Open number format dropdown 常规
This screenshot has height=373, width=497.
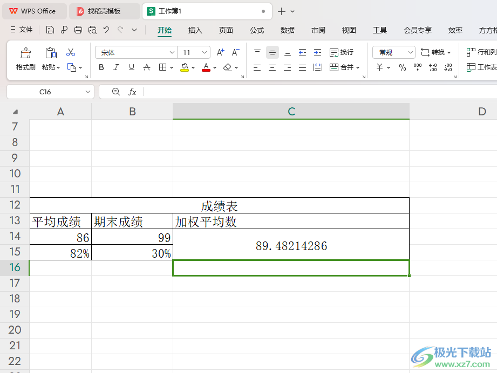coord(411,53)
